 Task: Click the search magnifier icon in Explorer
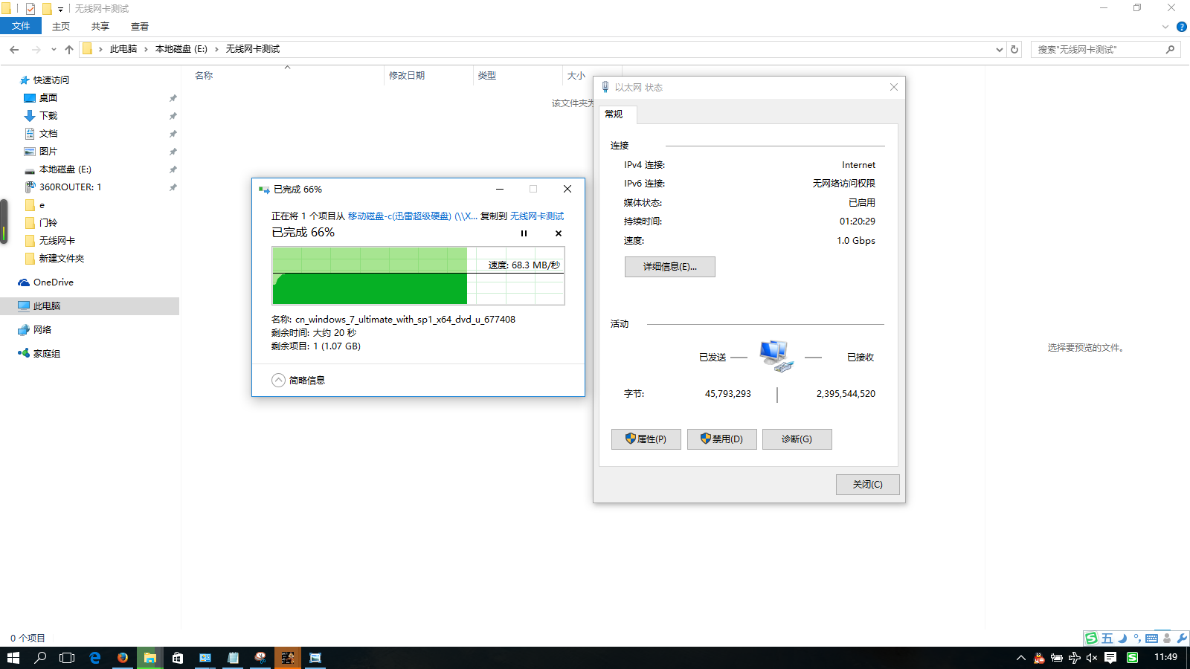1171,49
